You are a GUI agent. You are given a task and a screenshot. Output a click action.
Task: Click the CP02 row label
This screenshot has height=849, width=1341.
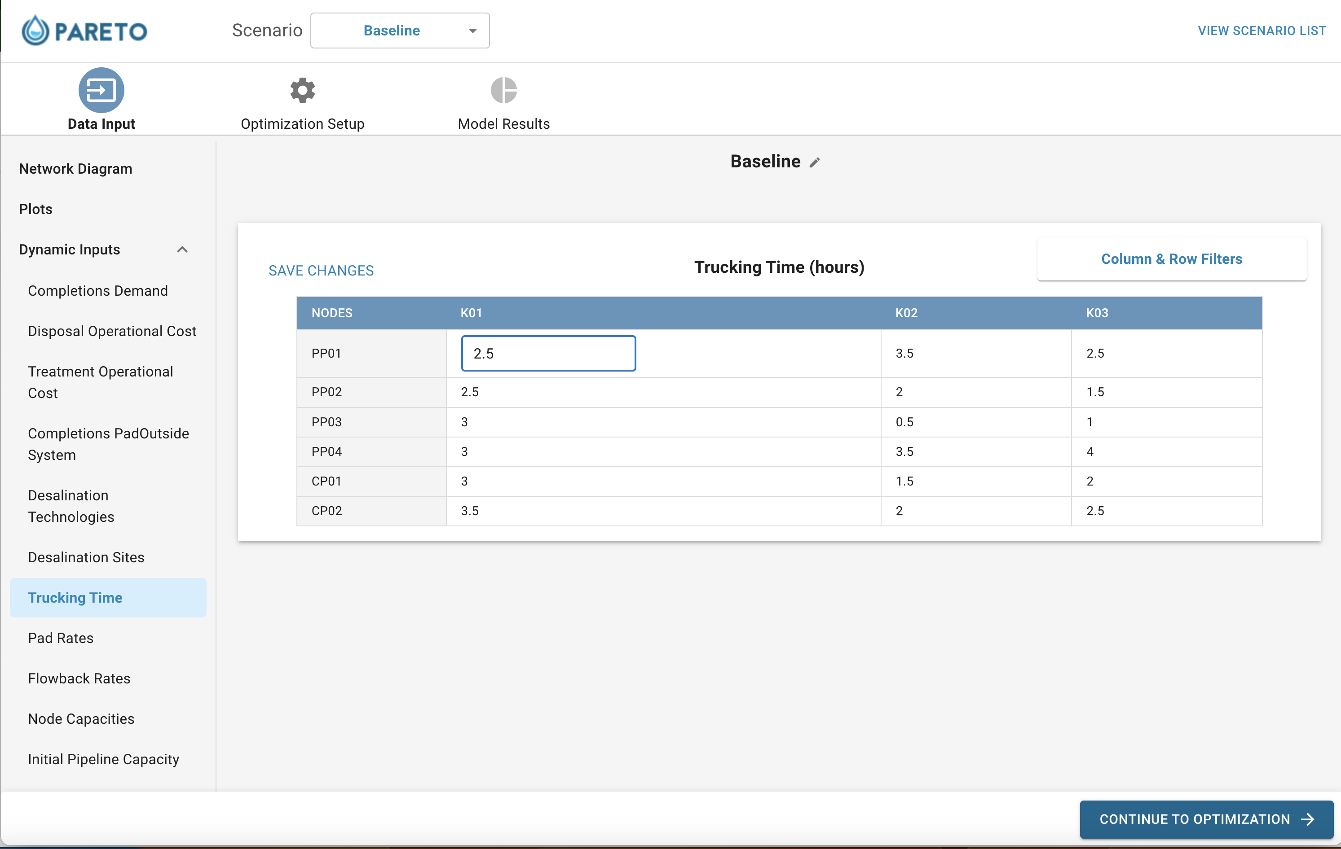326,510
